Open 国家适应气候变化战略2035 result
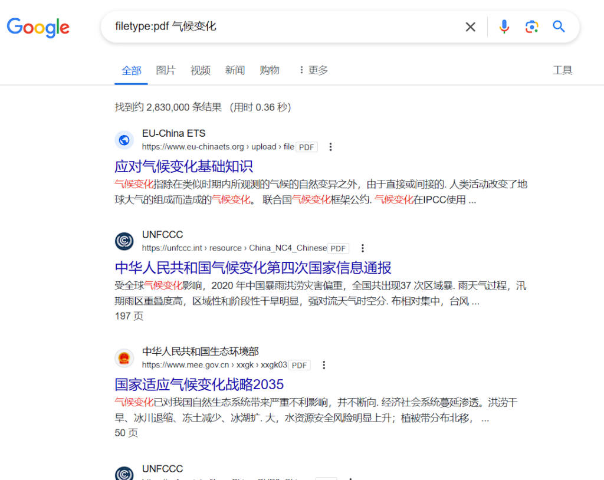This screenshot has height=480, width=604. [x=199, y=384]
